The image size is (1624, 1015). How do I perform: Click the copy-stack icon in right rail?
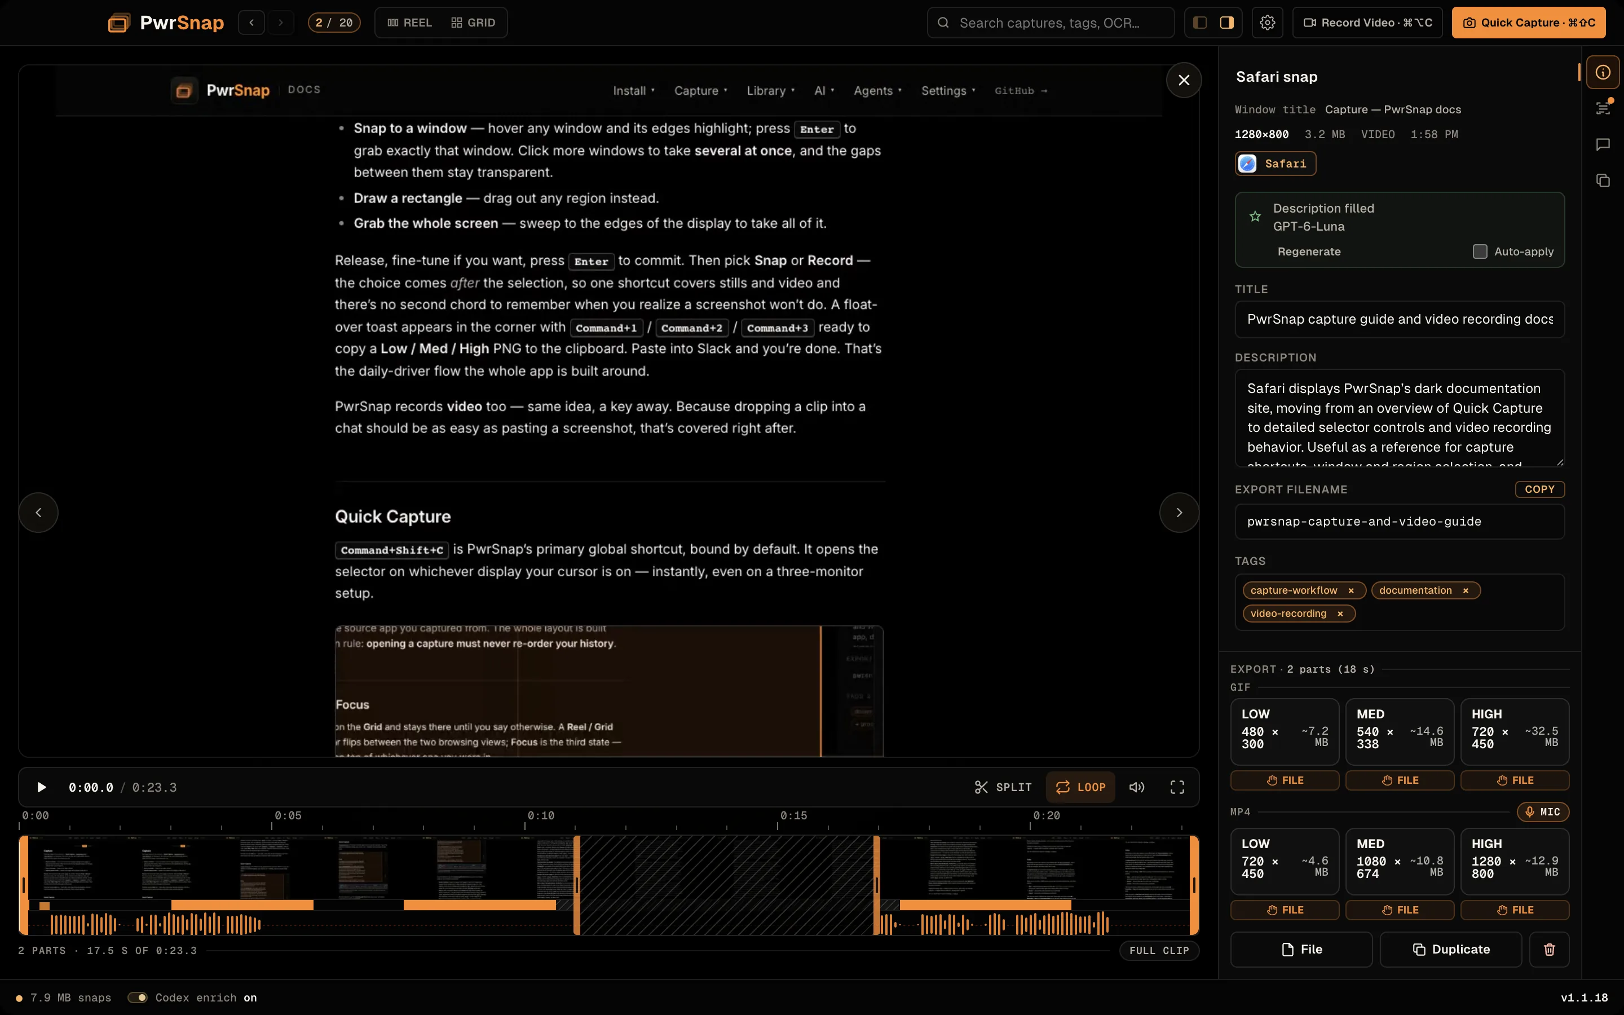coord(1603,180)
